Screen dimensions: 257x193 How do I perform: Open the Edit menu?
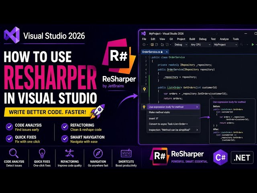tap(153, 39)
